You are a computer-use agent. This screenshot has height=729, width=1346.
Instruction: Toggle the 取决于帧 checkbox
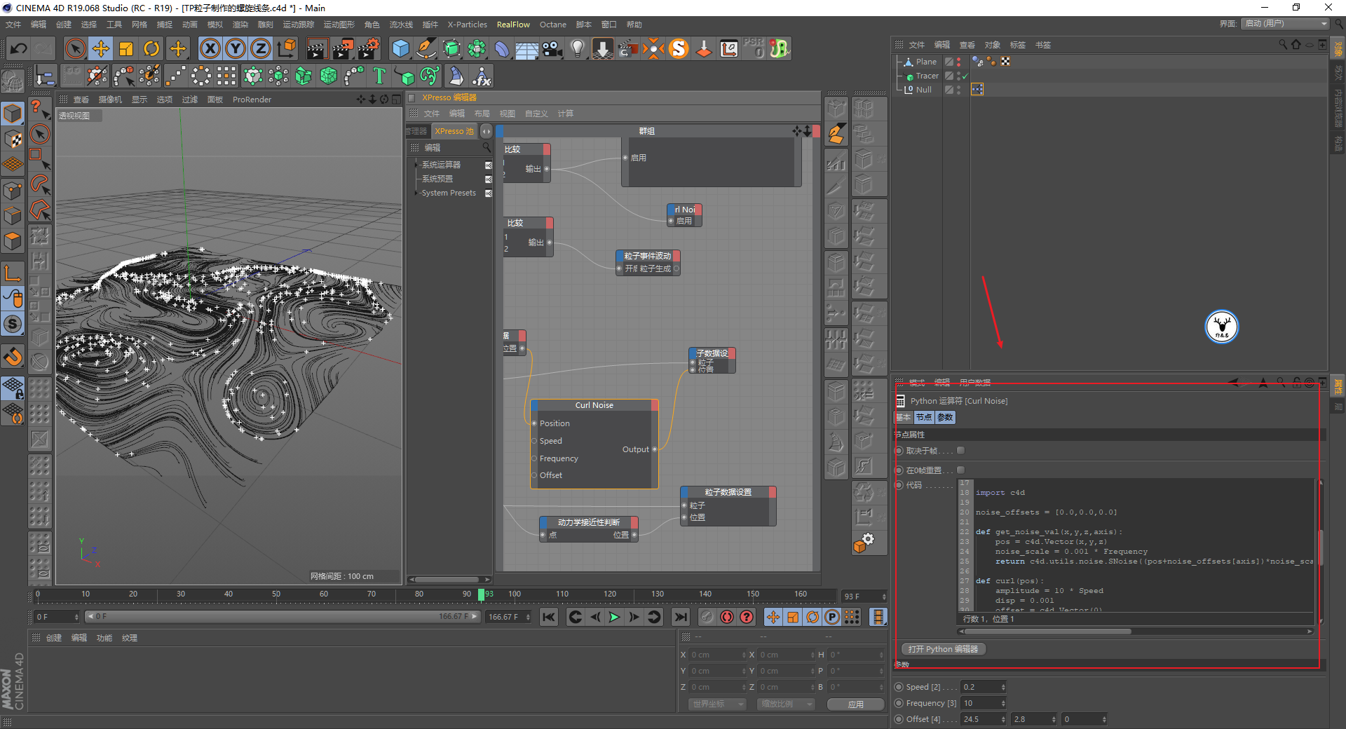click(961, 451)
